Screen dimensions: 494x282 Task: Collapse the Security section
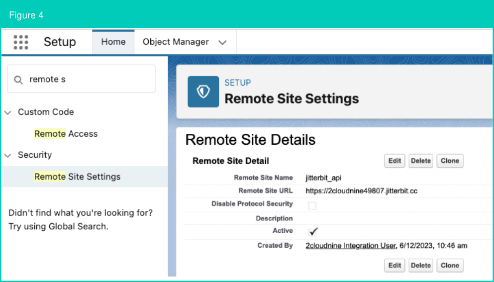pyautogui.click(x=8, y=155)
